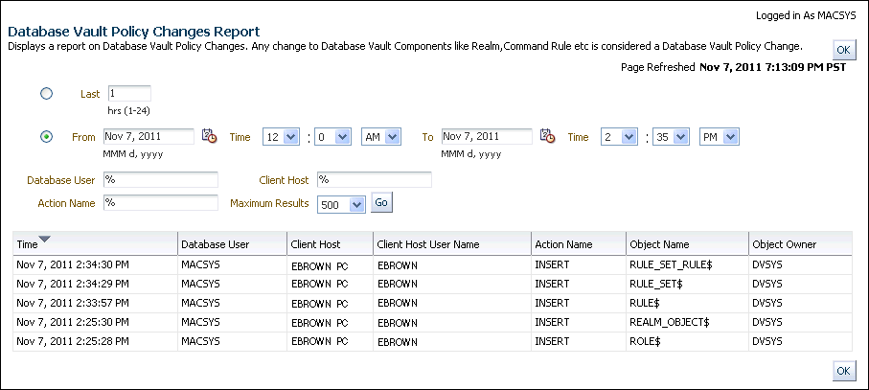Click the bottom OK button
Image resolution: width=869 pixels, height=390 pixels.
point(843,371)
